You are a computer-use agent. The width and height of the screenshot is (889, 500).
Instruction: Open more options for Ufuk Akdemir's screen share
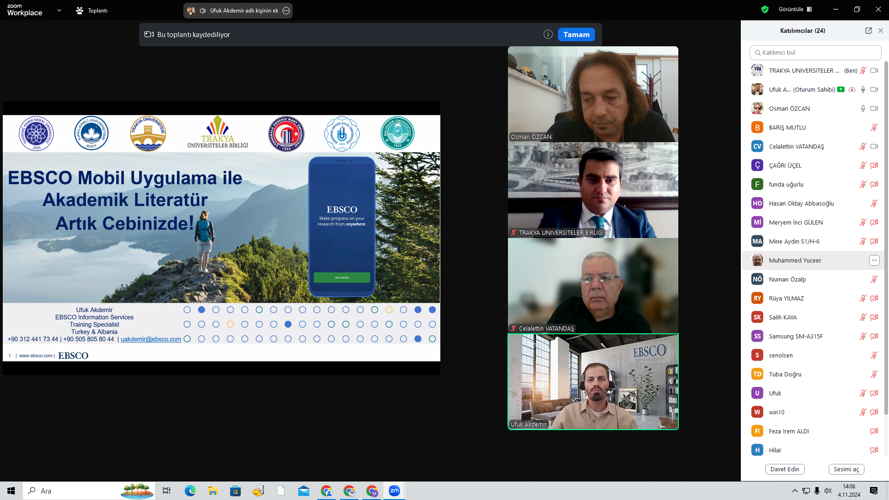[286, 11]
